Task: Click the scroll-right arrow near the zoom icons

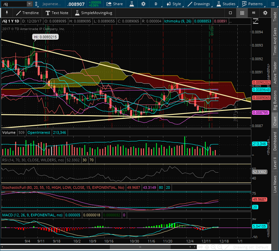Action: tap(195, 247)
